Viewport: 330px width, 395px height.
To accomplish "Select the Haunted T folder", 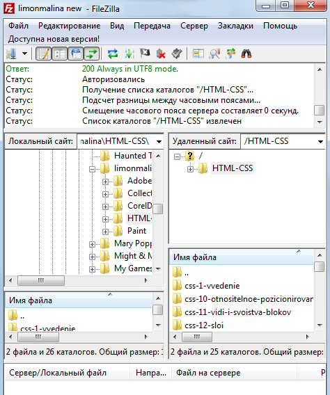I will click(133, 156).
